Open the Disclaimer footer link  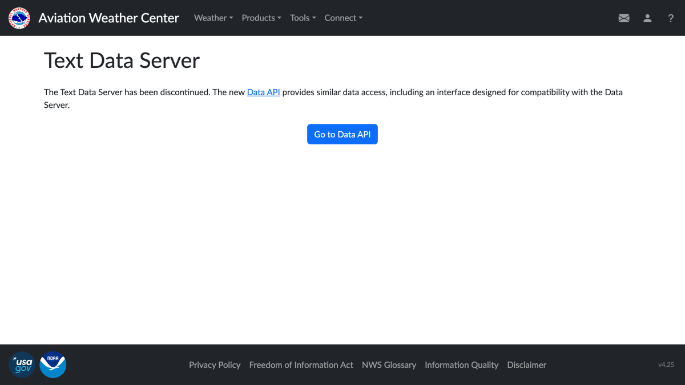point(527,365)
